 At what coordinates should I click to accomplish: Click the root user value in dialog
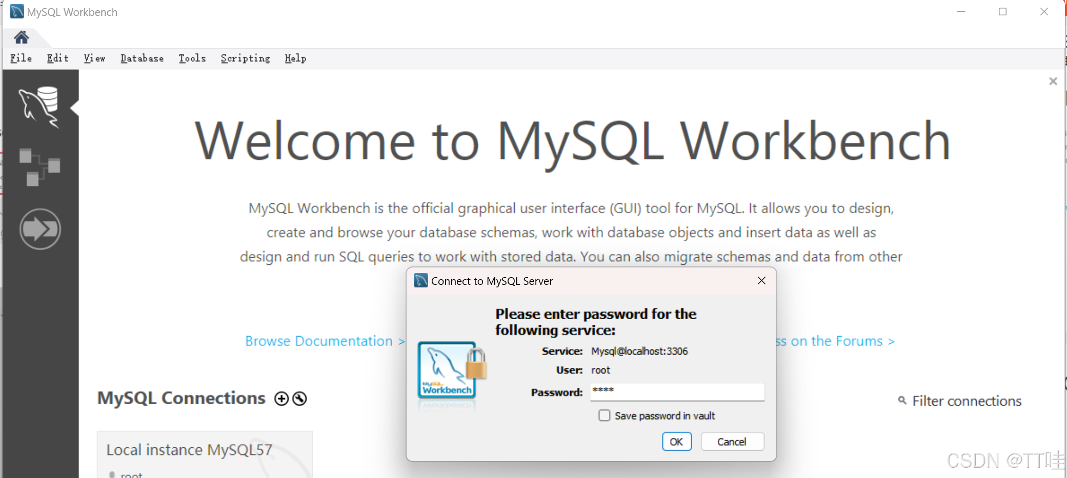(x=600, y=370)
